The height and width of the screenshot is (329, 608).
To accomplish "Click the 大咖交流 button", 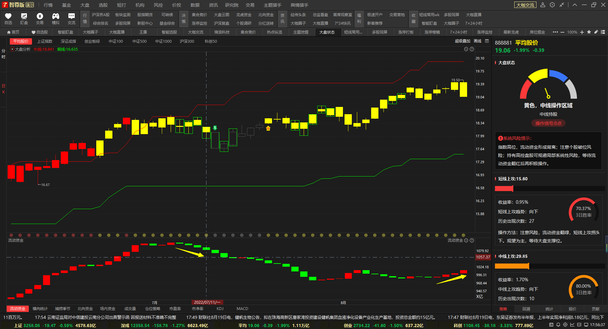I will tap(525, 5).
